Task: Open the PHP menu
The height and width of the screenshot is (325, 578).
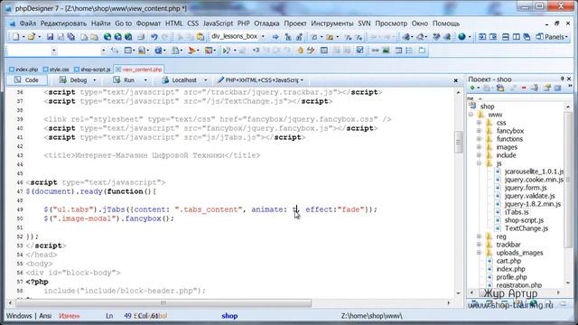Action: (243, 23)
